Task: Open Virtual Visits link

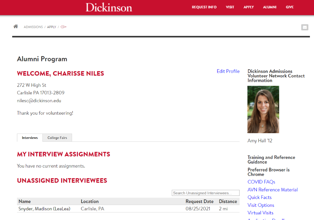Action: click(260, 213)
